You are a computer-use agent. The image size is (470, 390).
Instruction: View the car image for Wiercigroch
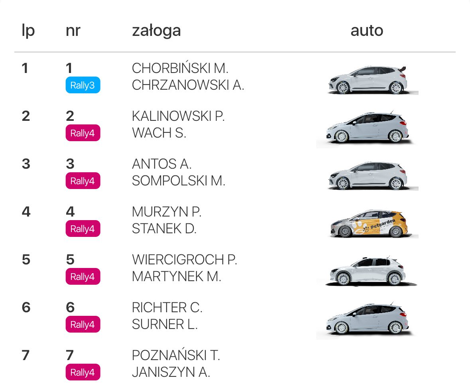click(x=371, y=271)
